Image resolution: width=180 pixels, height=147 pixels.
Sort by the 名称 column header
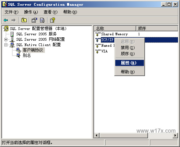tap(115, 28)
